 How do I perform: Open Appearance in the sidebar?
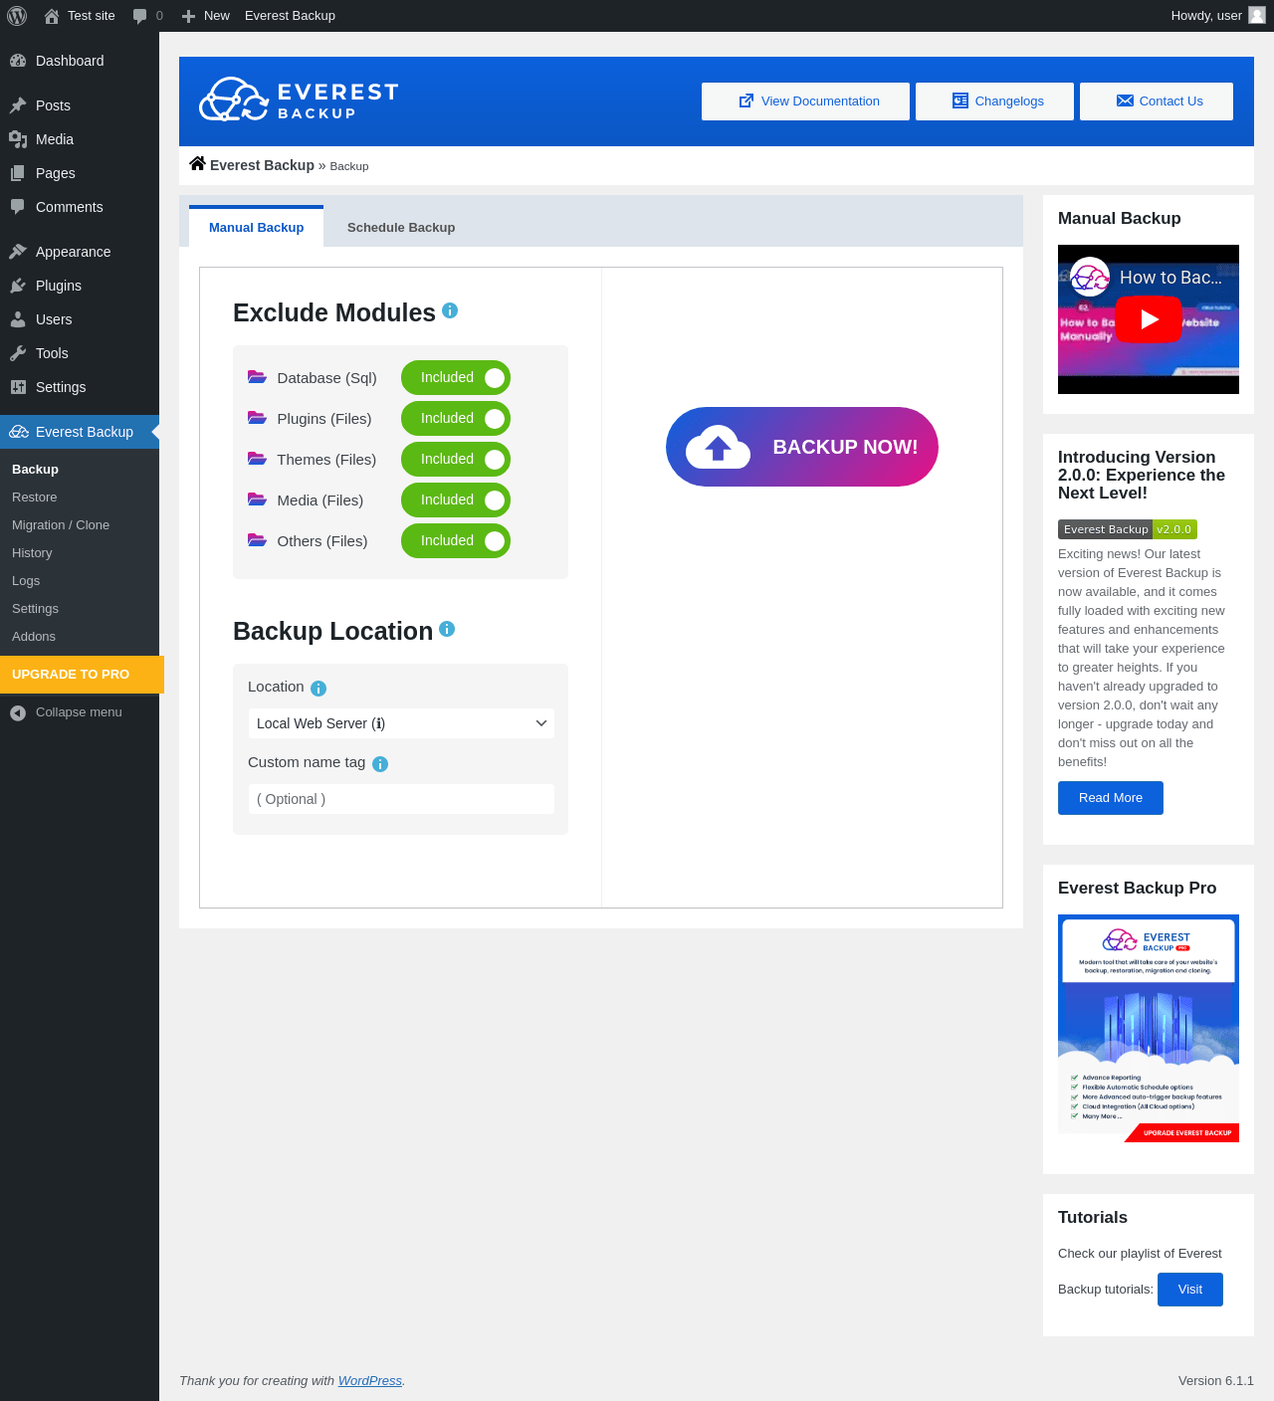pyautogui.click(x=80, y=252)
